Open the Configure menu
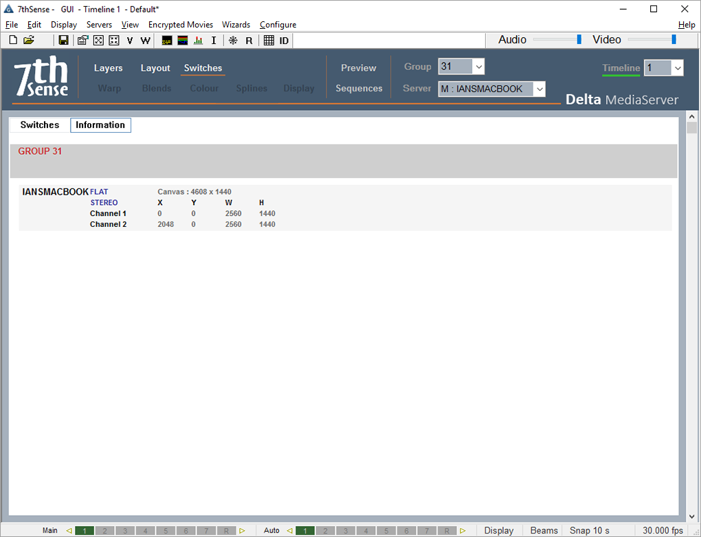The height and width of the screenshot is (537, 701). point(278,25)
